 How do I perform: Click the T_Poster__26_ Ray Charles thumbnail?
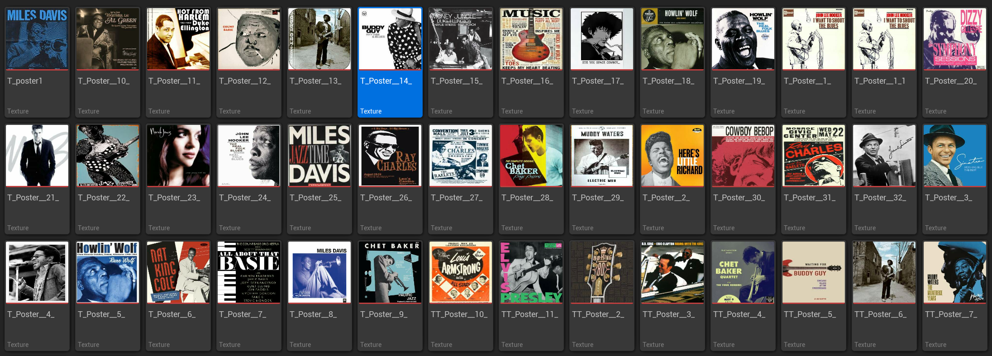(390, 156)
